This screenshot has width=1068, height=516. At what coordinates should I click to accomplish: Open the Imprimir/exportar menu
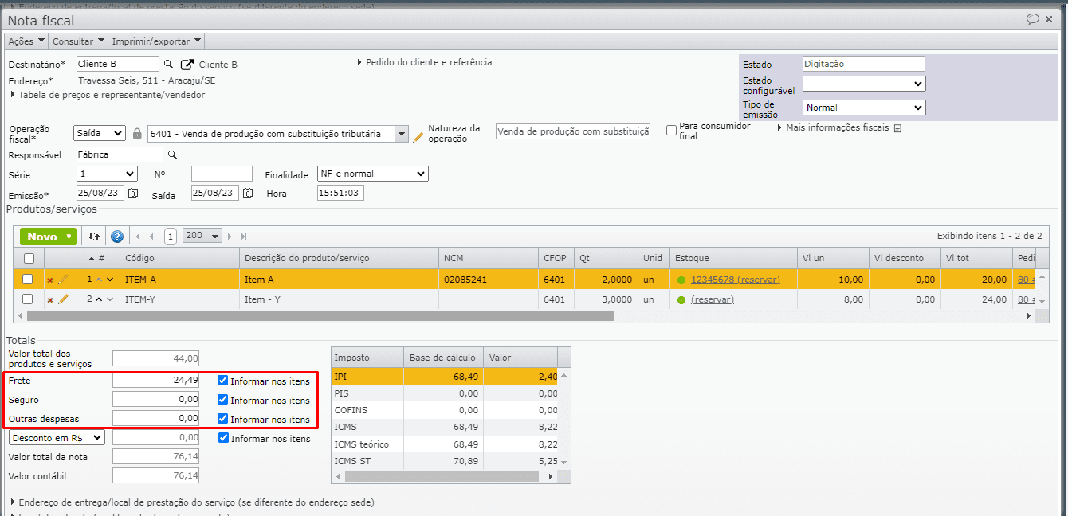156,41
